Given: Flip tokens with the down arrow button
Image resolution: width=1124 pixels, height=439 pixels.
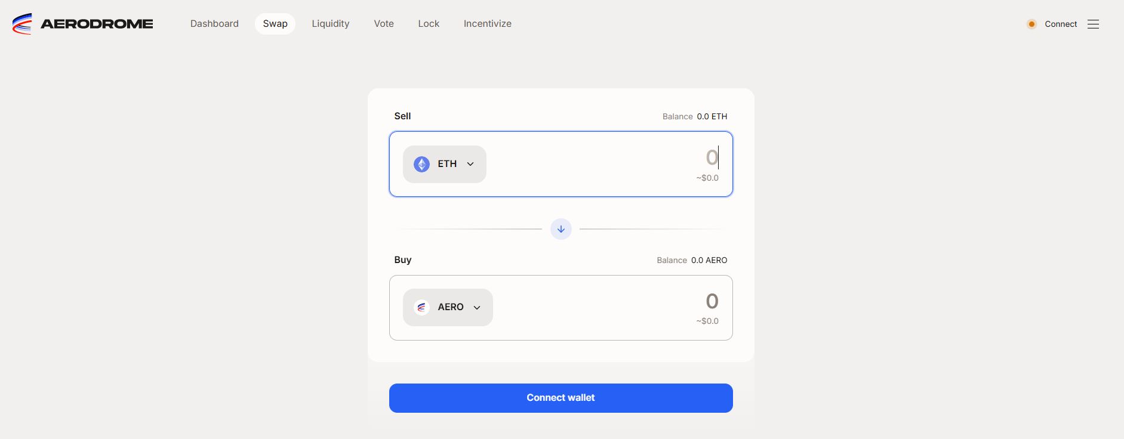Looking at the screenshot, I should [561, 229].
